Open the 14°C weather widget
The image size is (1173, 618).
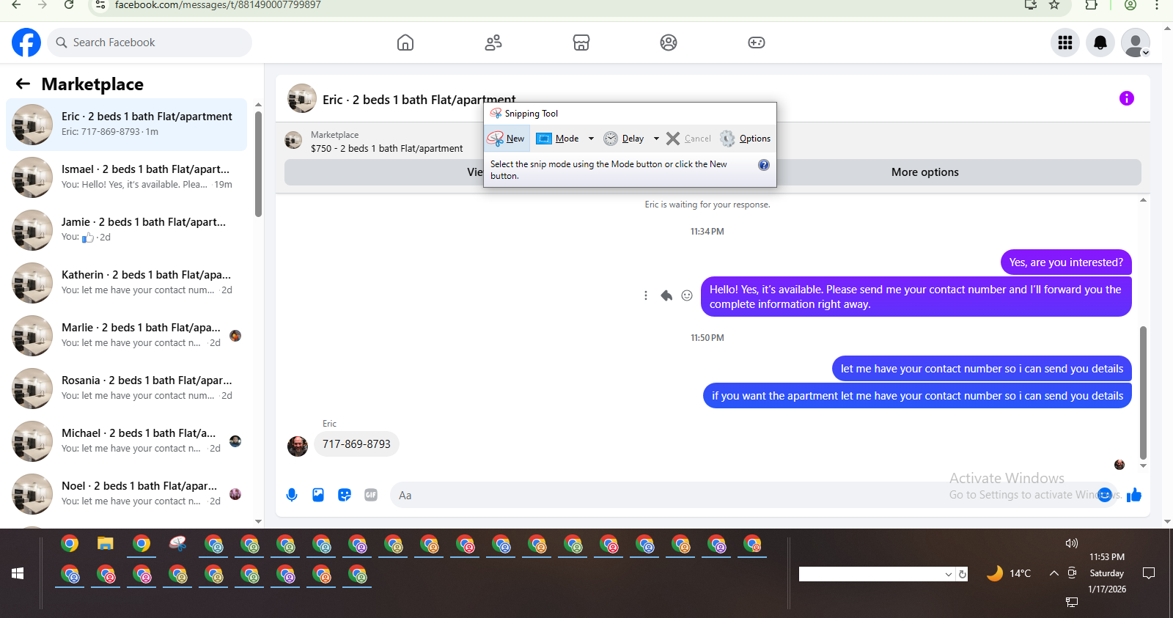(x=1009, y=573)
